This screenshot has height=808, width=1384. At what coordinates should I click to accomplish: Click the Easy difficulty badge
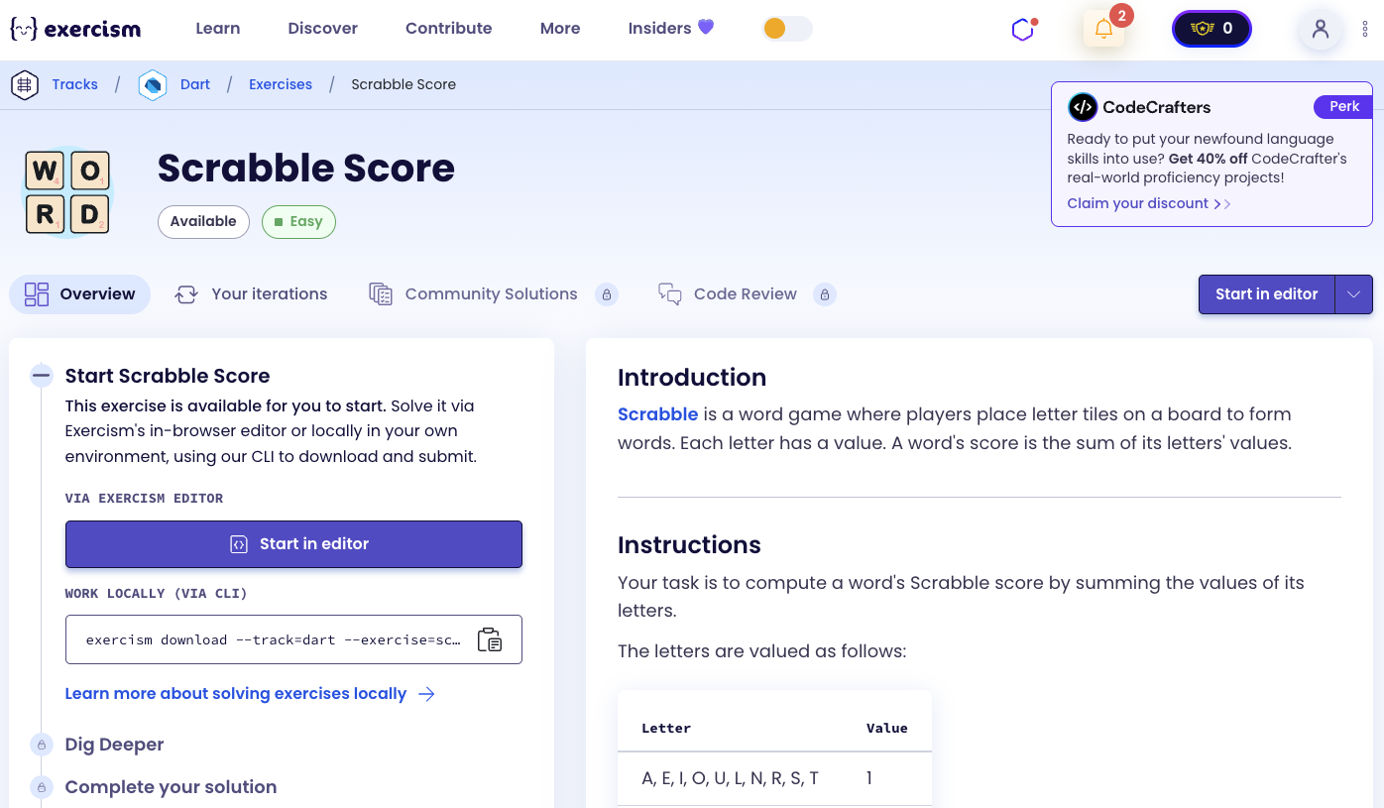(298, 221)
